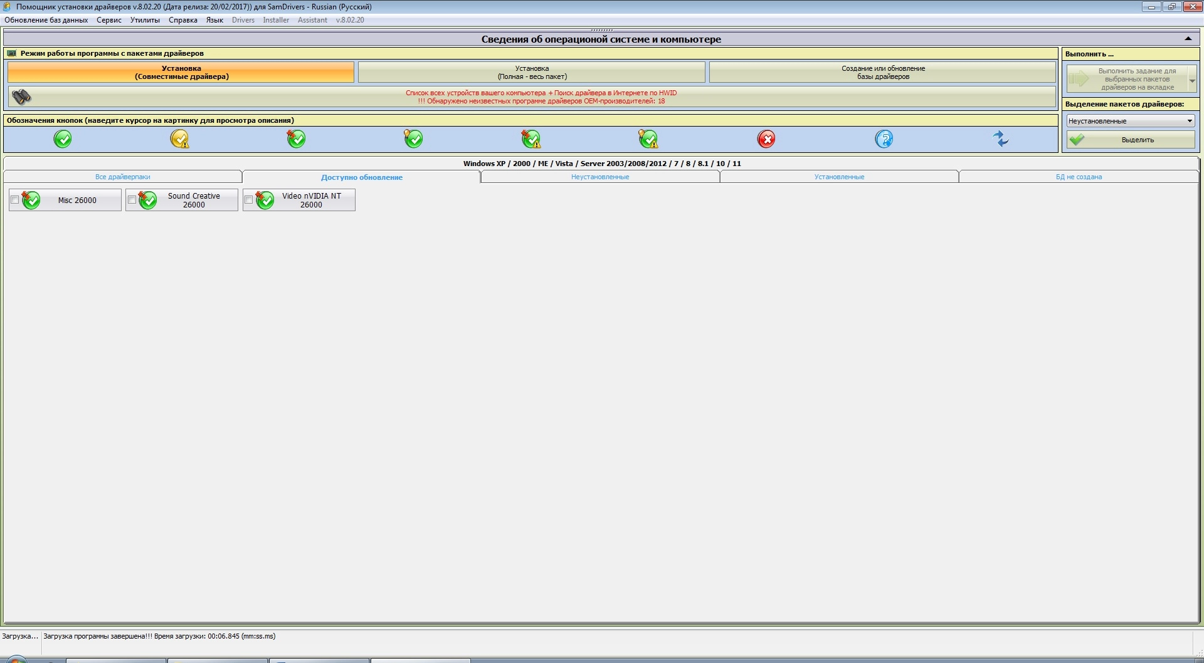Click the Загрузка программы завершена status message
The height and width of the screenshot is (663, 1204).
pos(159,636)
